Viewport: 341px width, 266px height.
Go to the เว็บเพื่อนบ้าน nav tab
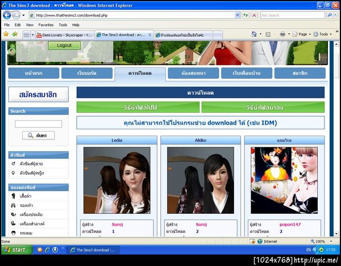point(247,73)
